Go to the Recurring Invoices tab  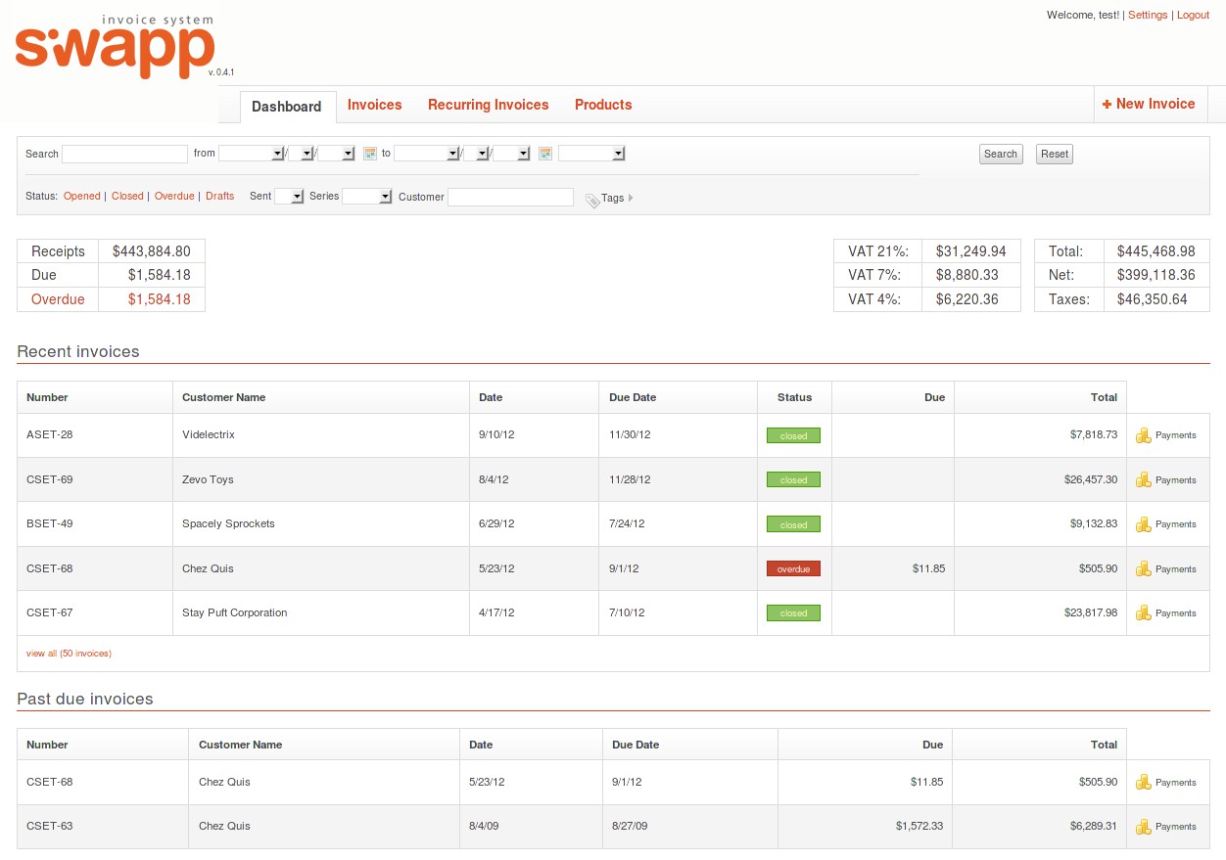tap(488, 105)
